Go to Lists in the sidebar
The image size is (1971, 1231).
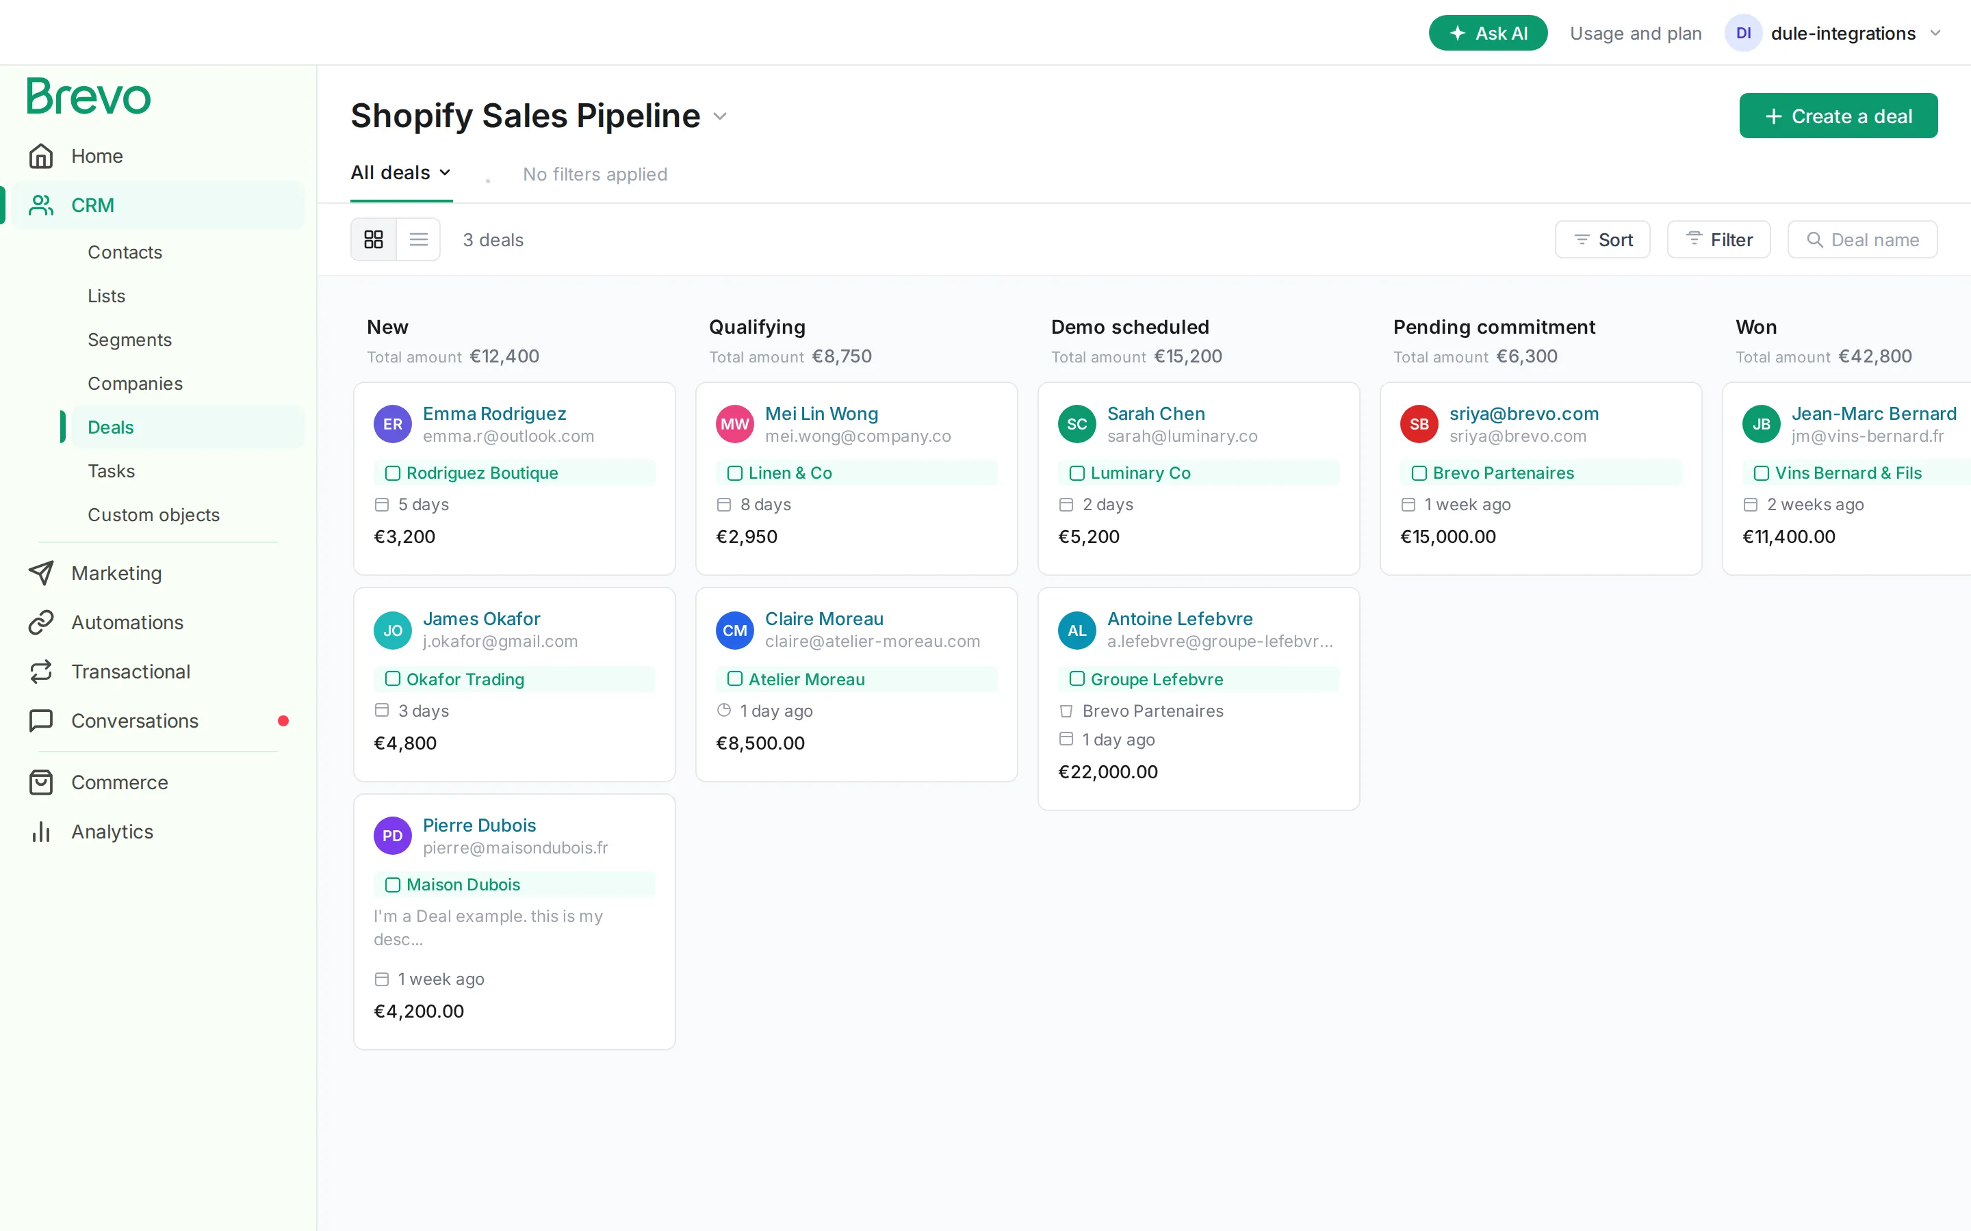click(x=106, y=296)
